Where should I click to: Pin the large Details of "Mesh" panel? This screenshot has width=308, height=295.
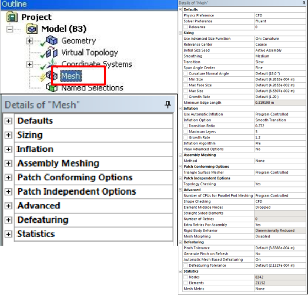tap(168, 104)
